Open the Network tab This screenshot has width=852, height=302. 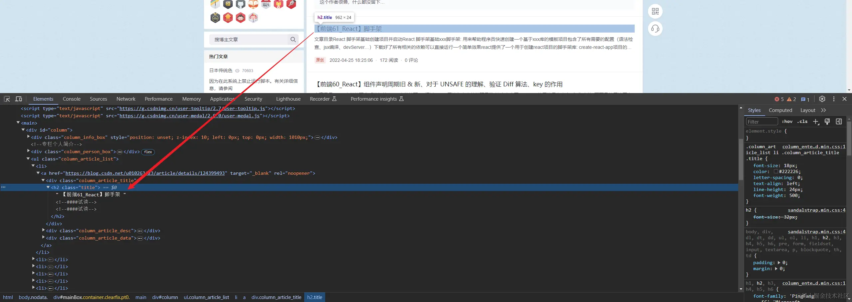pos(126,99)
